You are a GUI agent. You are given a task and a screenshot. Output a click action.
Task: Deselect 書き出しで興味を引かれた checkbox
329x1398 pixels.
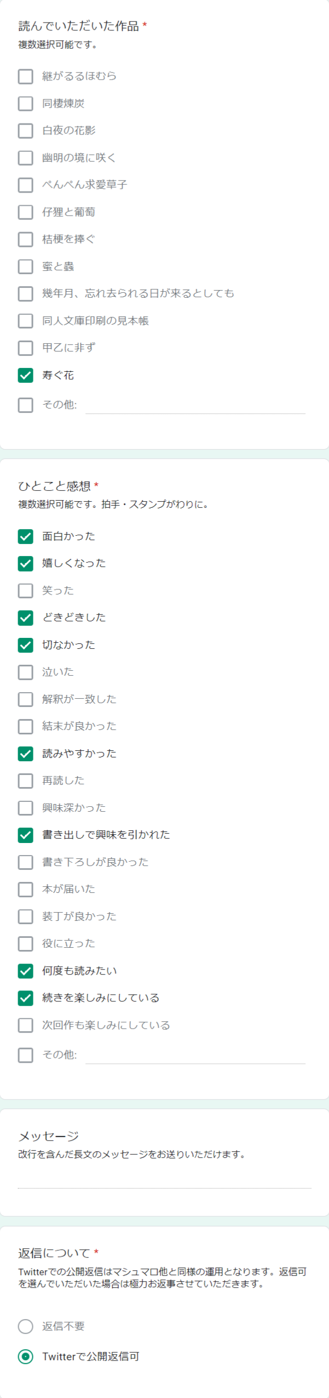click(x=26, y=835)
